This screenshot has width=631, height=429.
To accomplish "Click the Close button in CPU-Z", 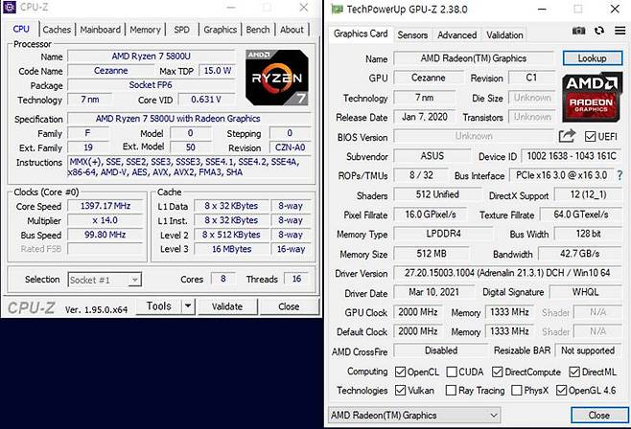I will (x=289, y=306).
